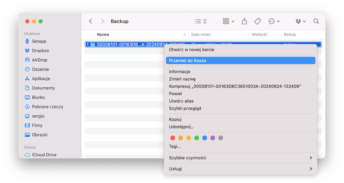Screen dimensions: 344x183
Task: Switch the list view style selector
Action: pos(201,21)
